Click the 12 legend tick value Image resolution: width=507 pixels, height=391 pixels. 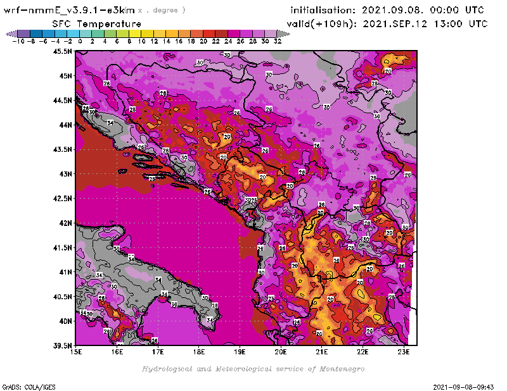pyautogui.click(x=154, y=41)
